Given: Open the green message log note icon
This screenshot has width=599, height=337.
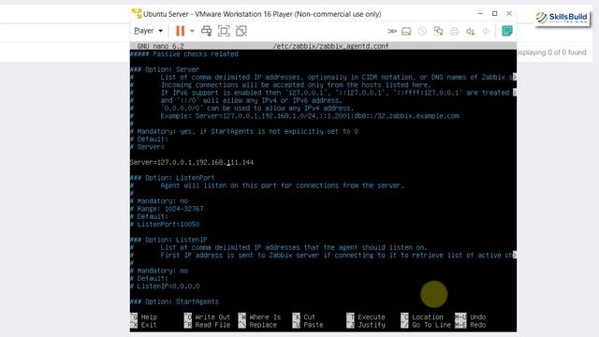Looking at the screenshot, I should pyautogui.click(x=507, y=31).
